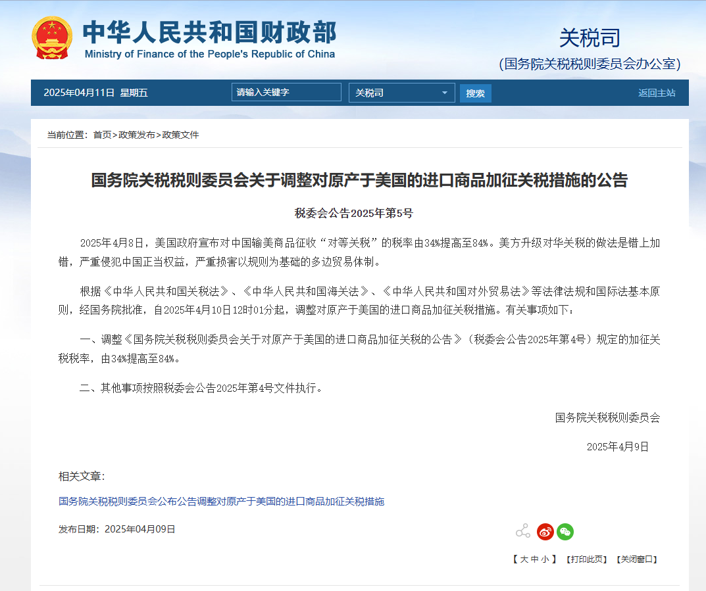Click 税委会公告2025年第5号 subtitle
Screen dimensions: 706x591
tap(353, 213)
